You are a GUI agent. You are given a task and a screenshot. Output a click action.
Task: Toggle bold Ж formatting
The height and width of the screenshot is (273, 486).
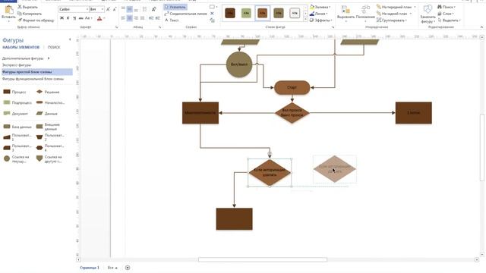coord(62,18)
